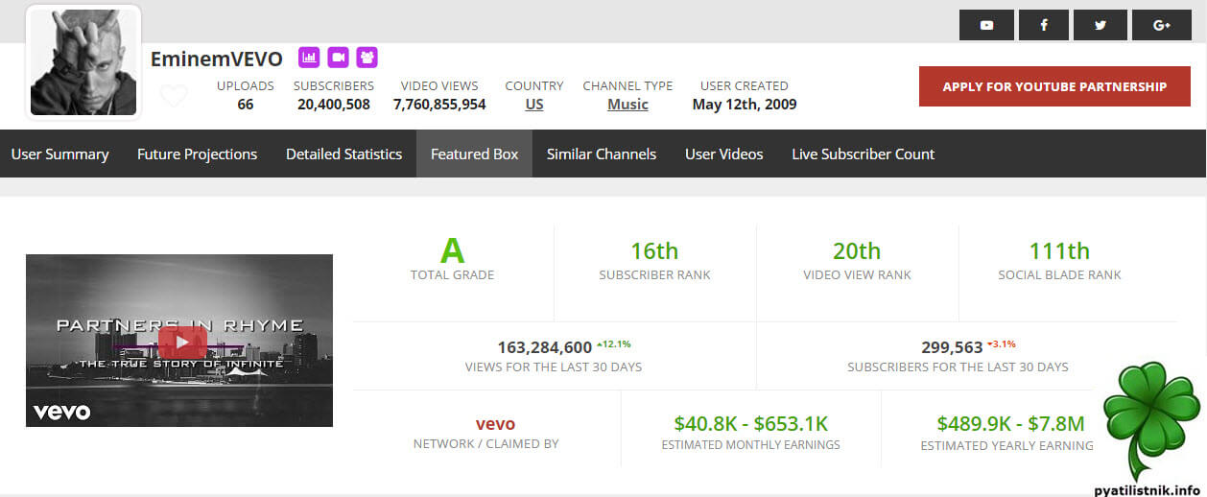Open the Similar Channels tab
1207x497 pixels.
tap(602, 154)
